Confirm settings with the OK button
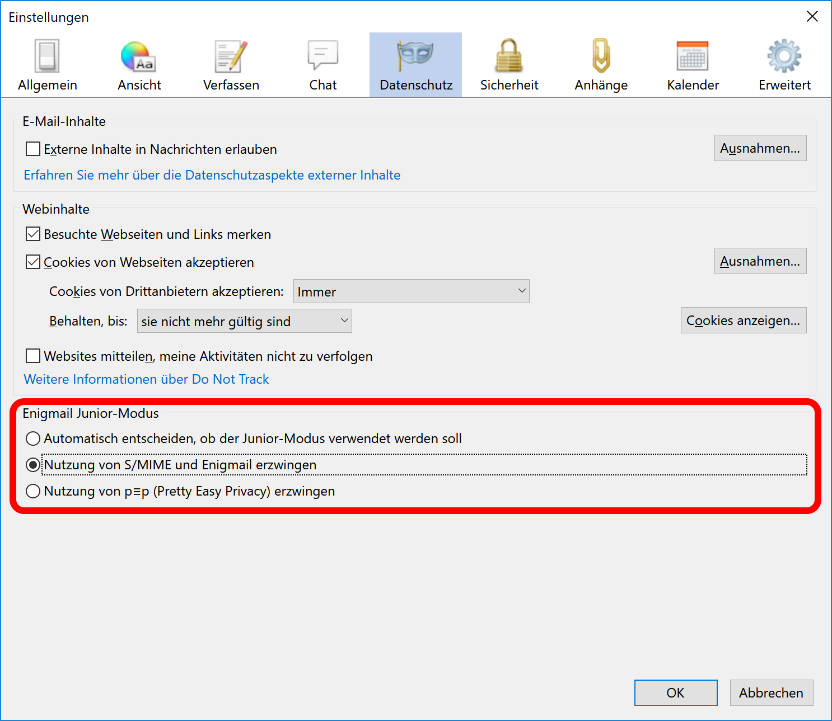 click(x=676, y=693)
